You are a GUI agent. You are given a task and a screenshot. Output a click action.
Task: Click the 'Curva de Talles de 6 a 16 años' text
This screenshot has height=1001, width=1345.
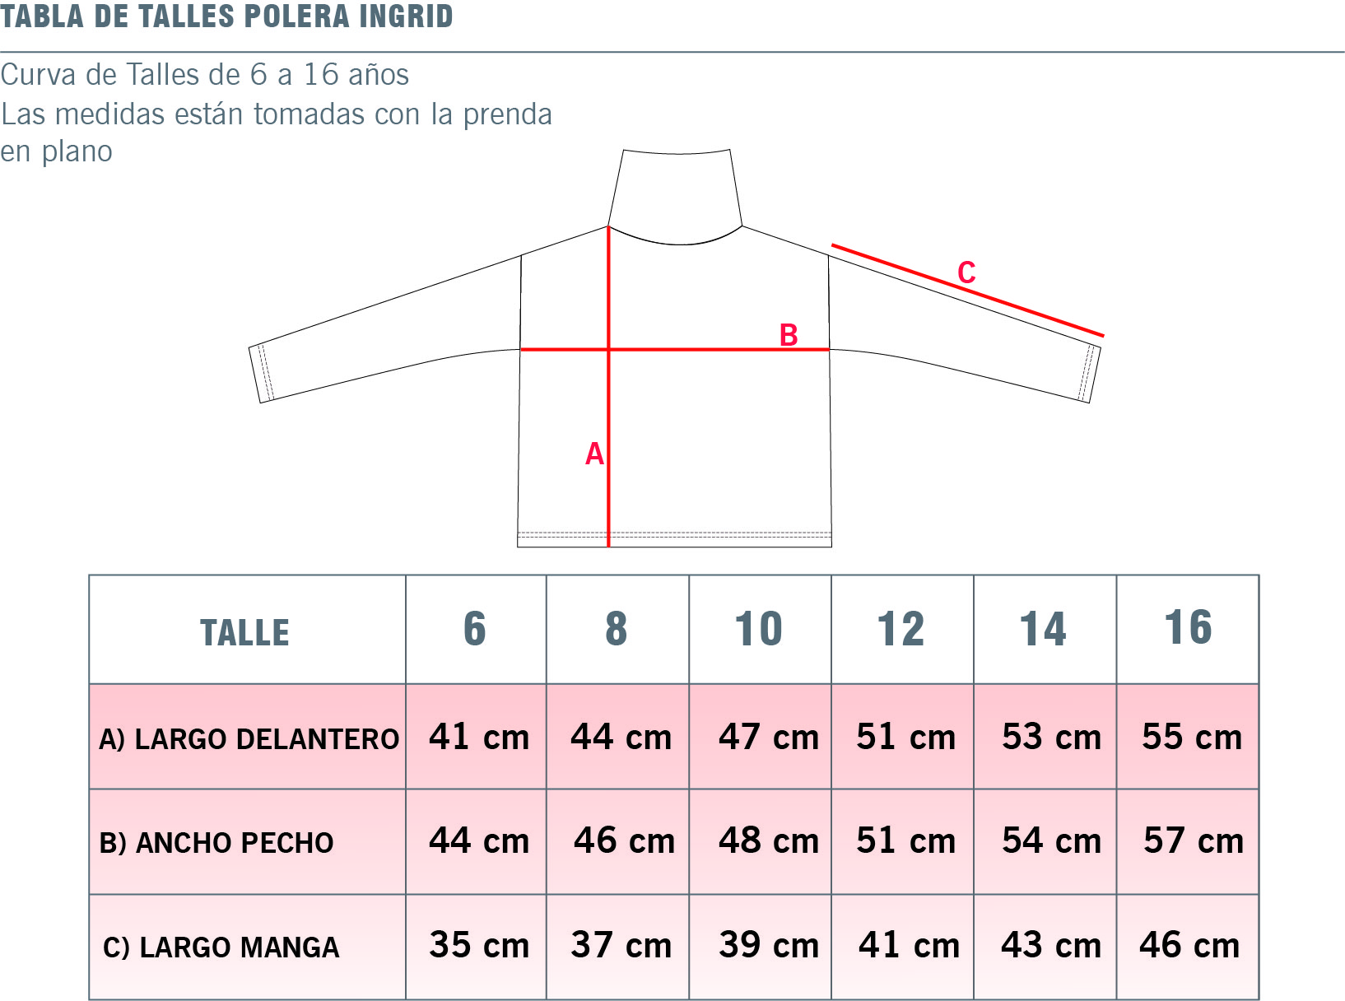pos(205,75)
